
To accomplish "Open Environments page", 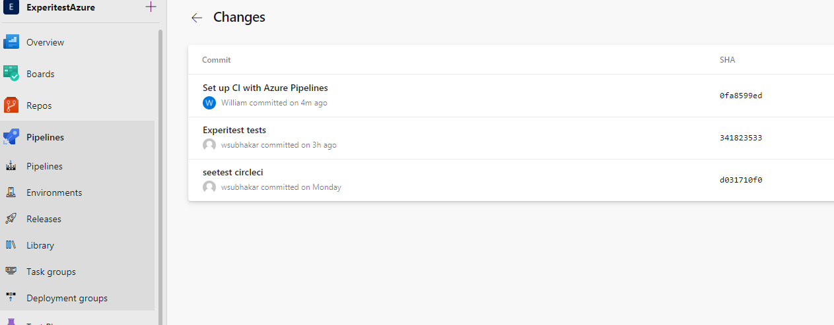I will click(x=54, y=192).
